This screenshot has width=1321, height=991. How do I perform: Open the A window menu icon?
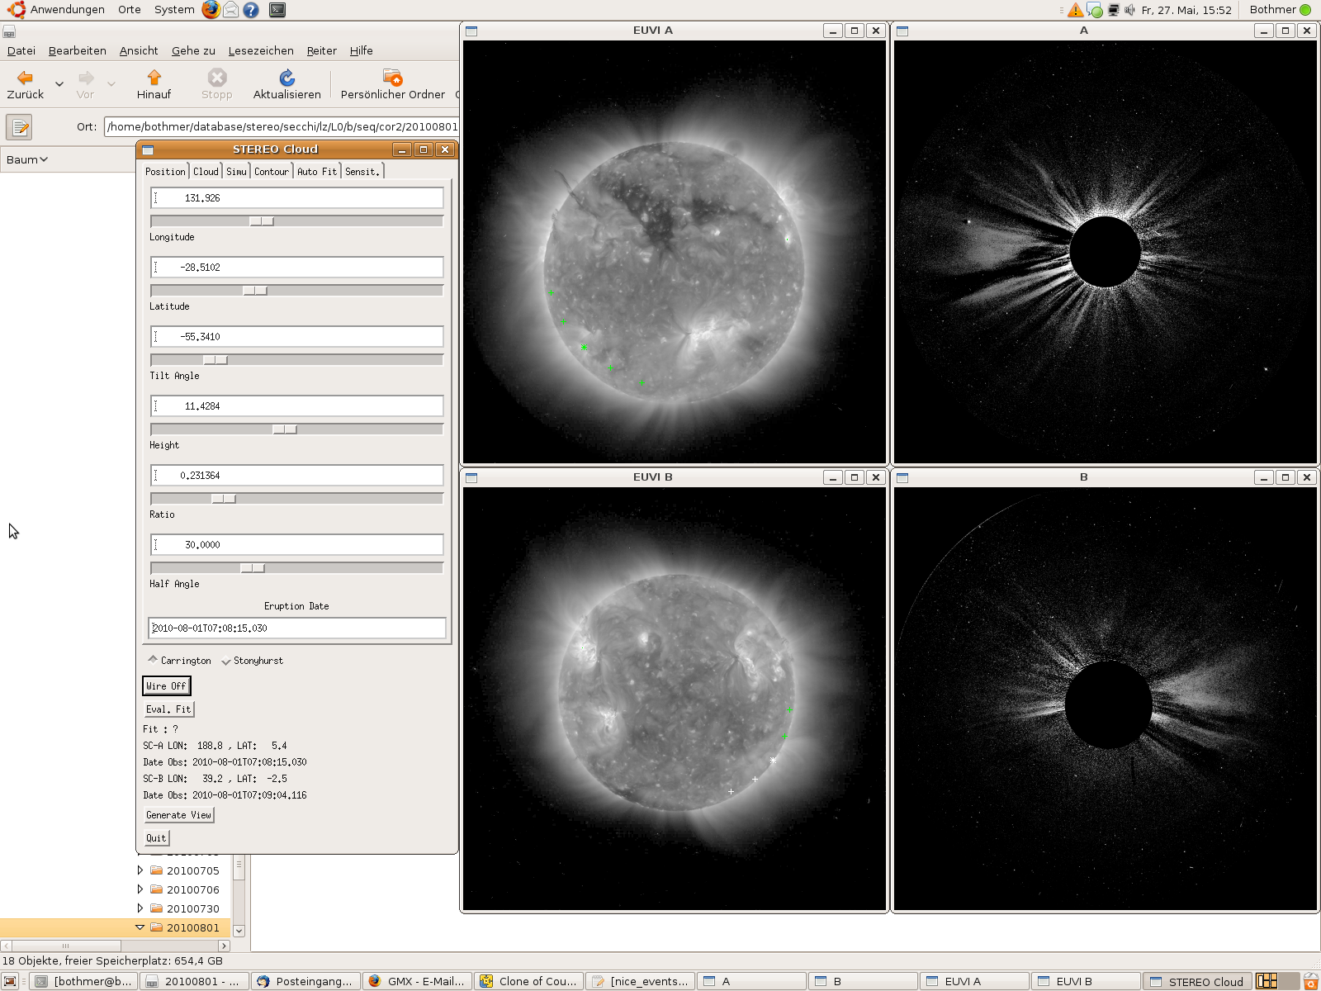[x=902, y=31]
